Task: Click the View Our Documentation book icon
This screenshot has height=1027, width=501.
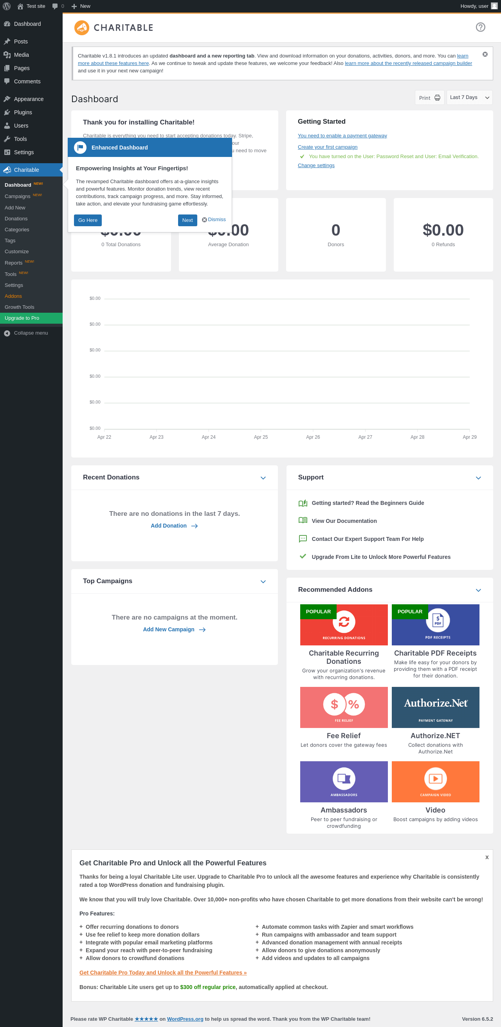Action: [x=303, y=521]
